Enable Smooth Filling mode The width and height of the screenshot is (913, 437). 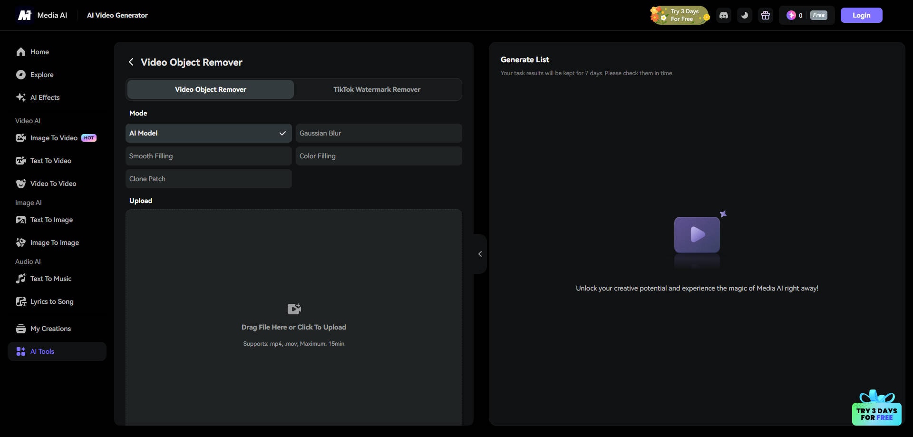[208, 155]
